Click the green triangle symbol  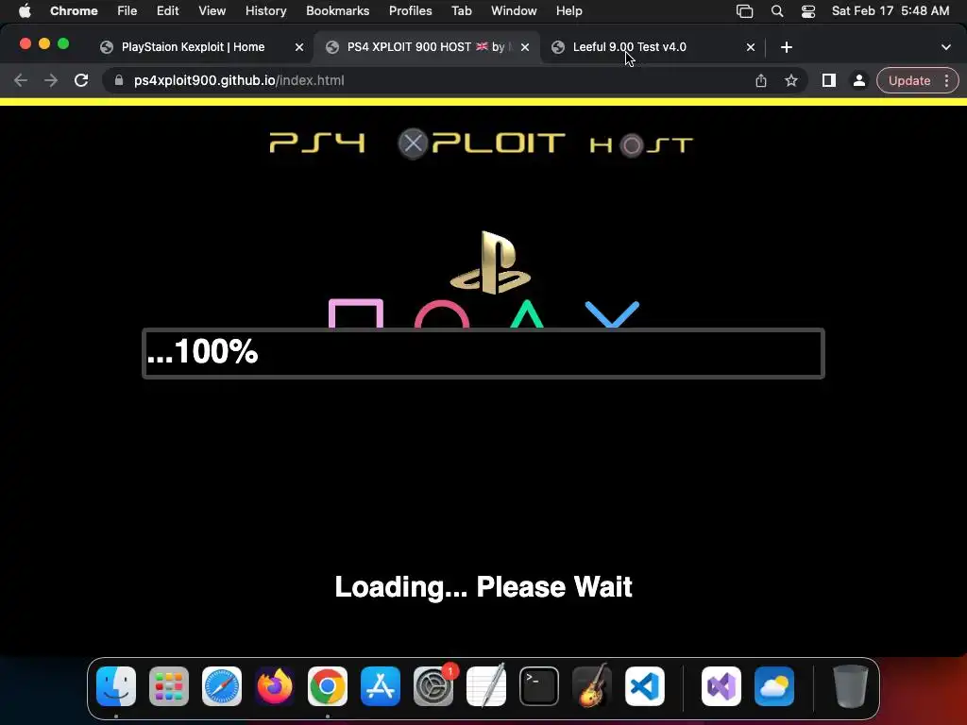(x=527, y=313)
